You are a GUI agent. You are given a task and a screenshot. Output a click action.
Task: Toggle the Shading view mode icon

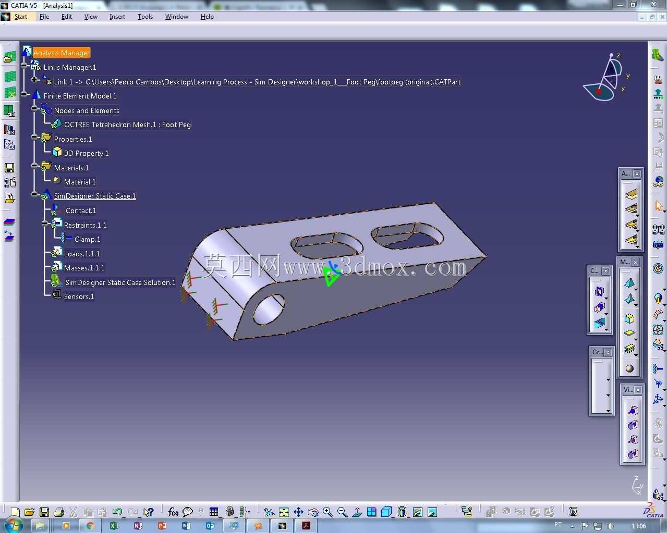402,512
